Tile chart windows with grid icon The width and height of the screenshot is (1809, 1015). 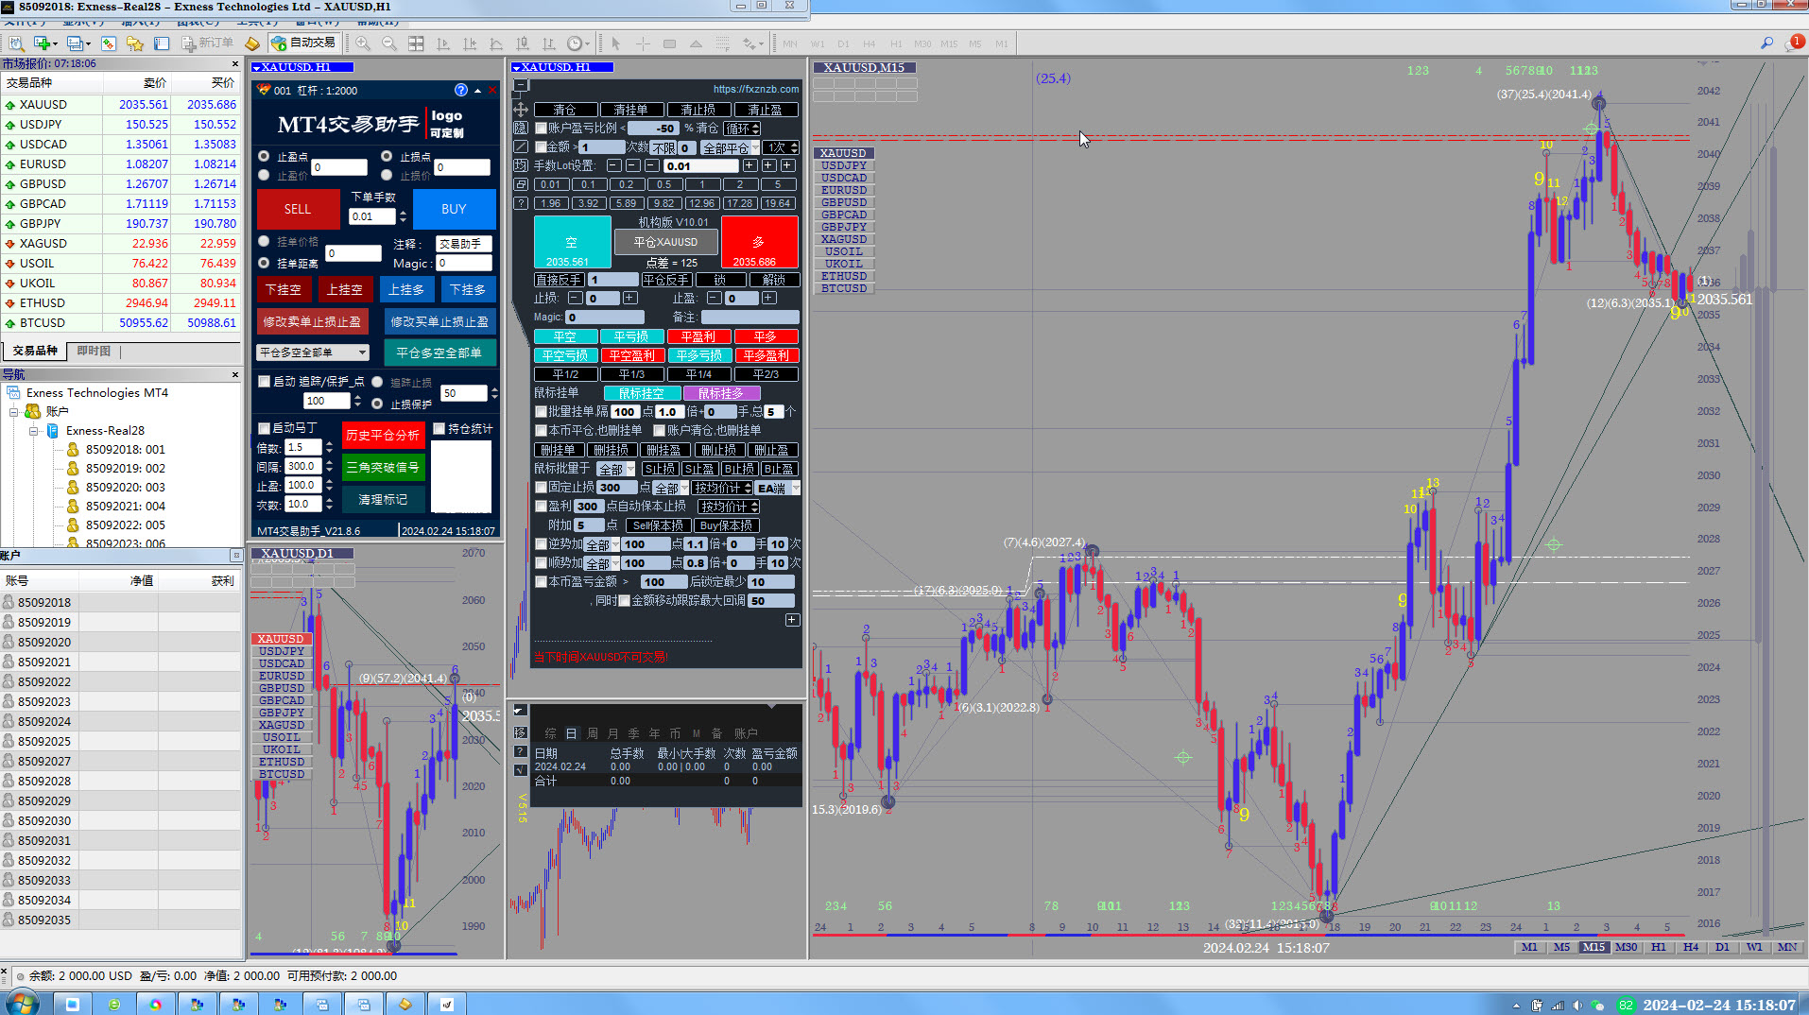pos(416,43)
